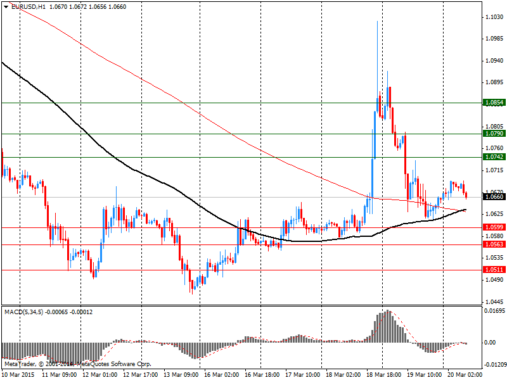Select the 1.0742 green resistance level label
Image resolution: width=507 pixels, height=380 pixels.
point(494,157)
